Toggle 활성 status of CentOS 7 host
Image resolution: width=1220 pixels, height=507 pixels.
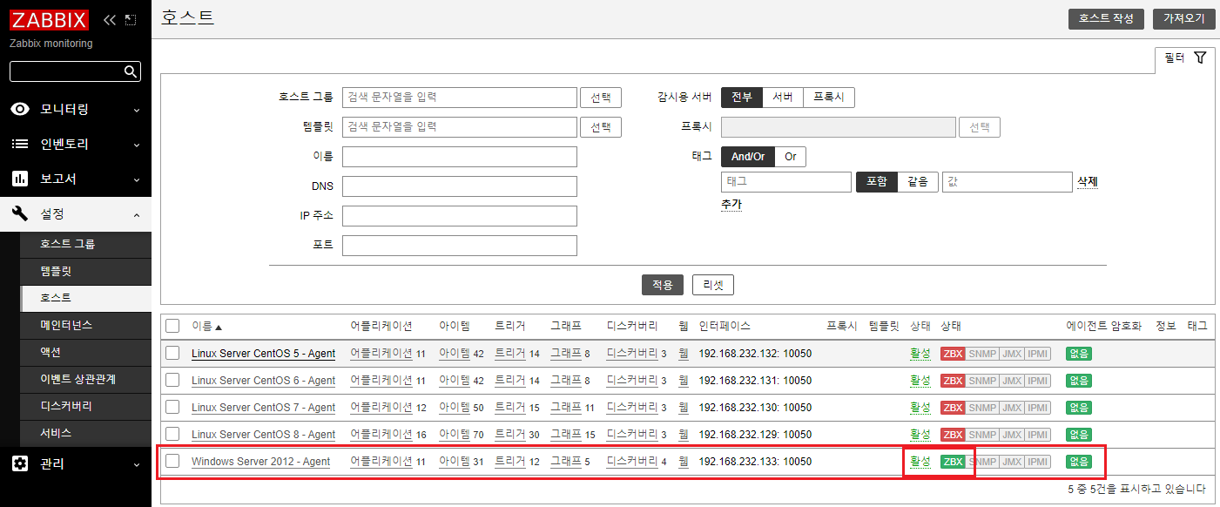tap(920, 408)
